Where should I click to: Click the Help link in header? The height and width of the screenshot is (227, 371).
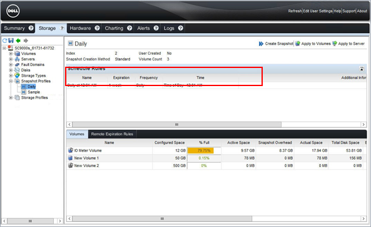pos(337,11)
